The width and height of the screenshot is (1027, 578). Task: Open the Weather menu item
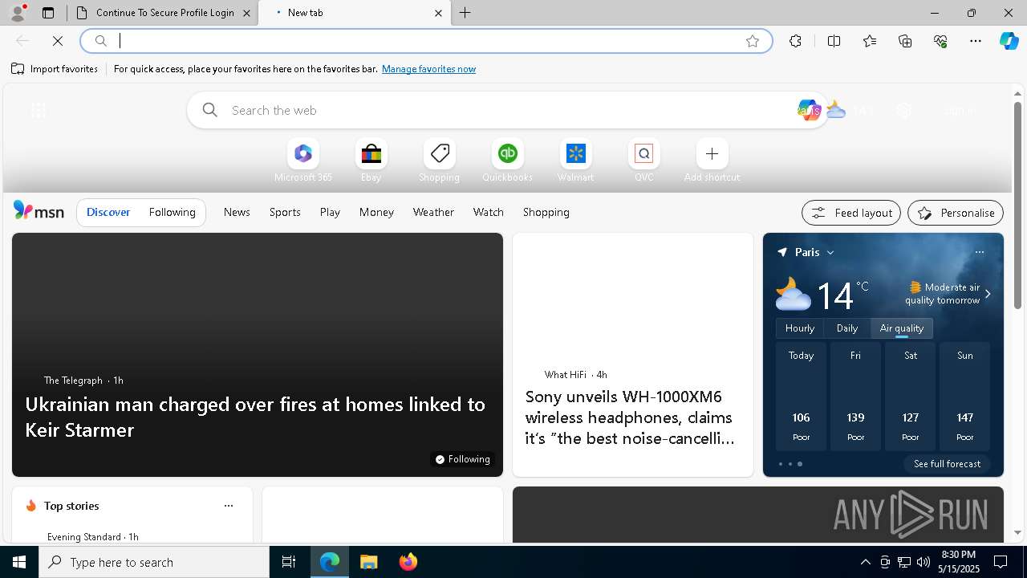pyautogui.click(x=433, y=212)
